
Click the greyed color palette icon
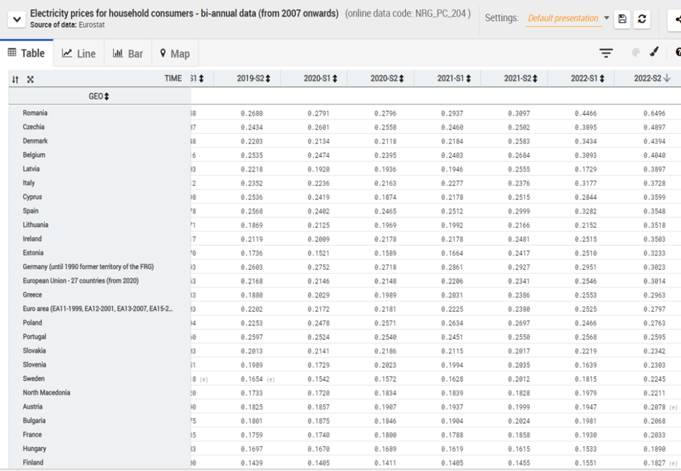636,52
